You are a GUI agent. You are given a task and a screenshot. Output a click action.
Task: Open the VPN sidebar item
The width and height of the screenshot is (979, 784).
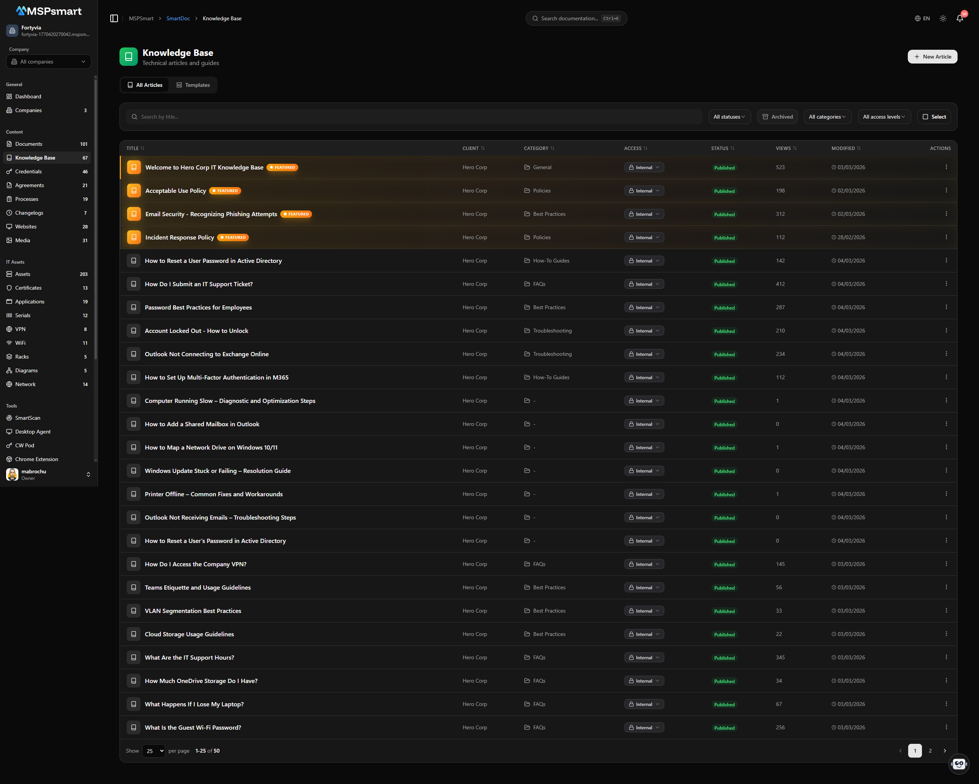coord(20,329)
